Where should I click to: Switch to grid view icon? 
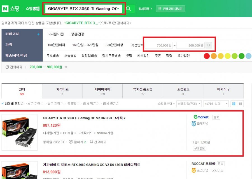(x=240, y=104)
